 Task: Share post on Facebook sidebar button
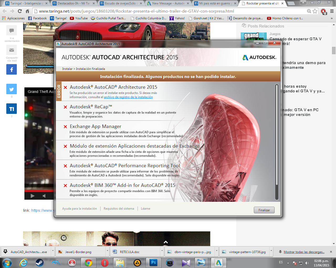click(x=12, y=69)
